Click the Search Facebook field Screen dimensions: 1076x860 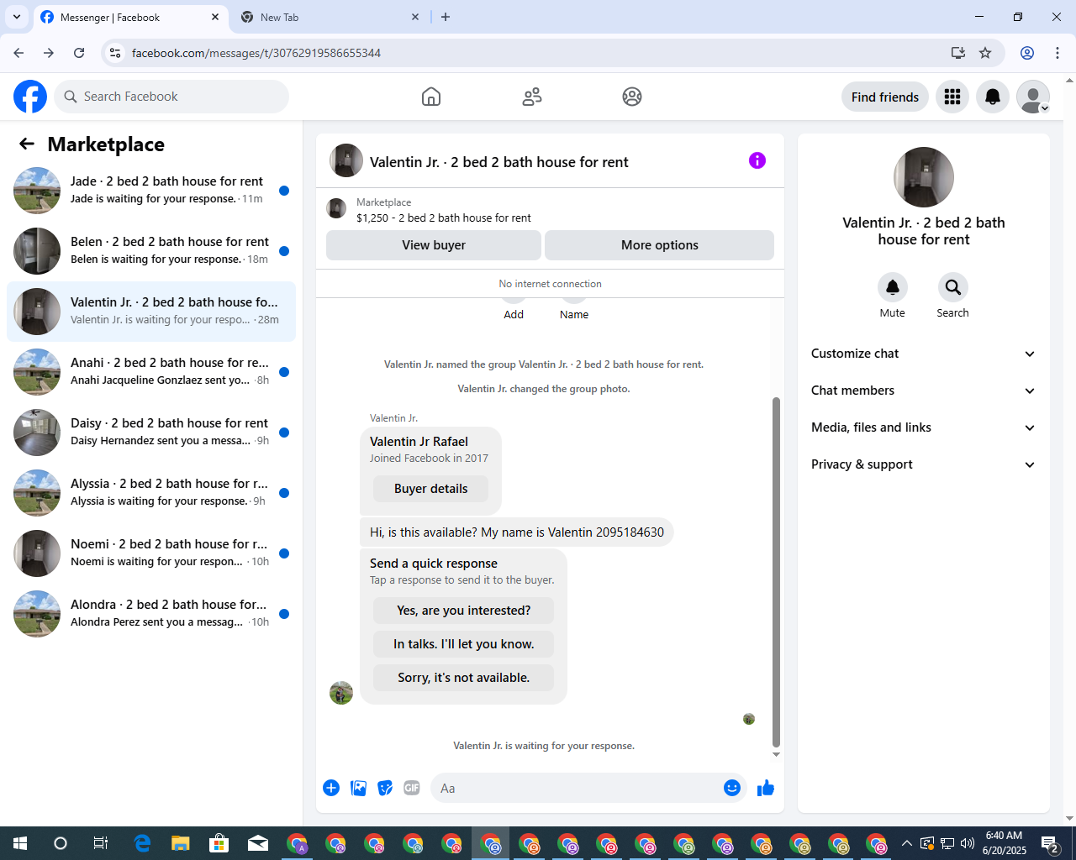coord(171,97)
